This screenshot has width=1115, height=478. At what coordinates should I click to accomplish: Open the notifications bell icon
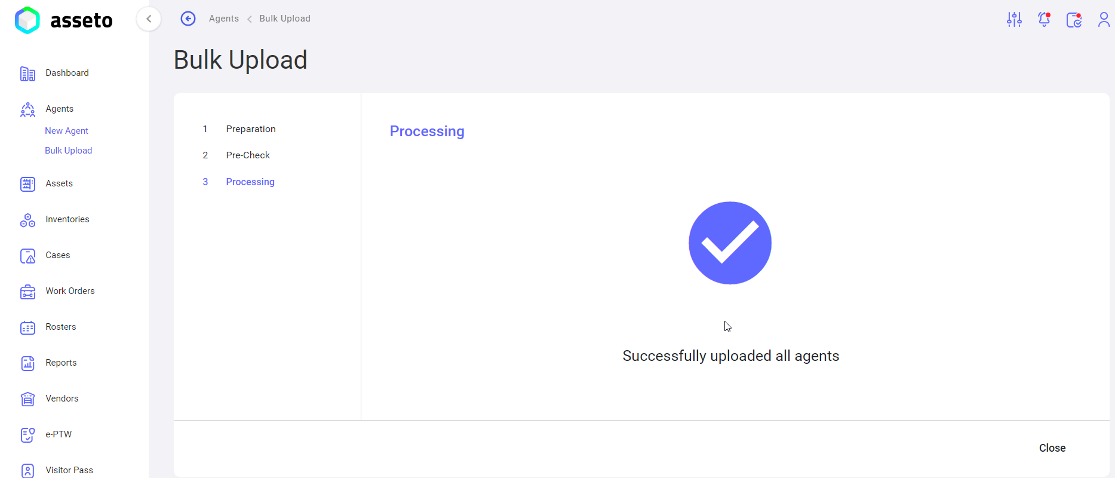pos(1045,19)
